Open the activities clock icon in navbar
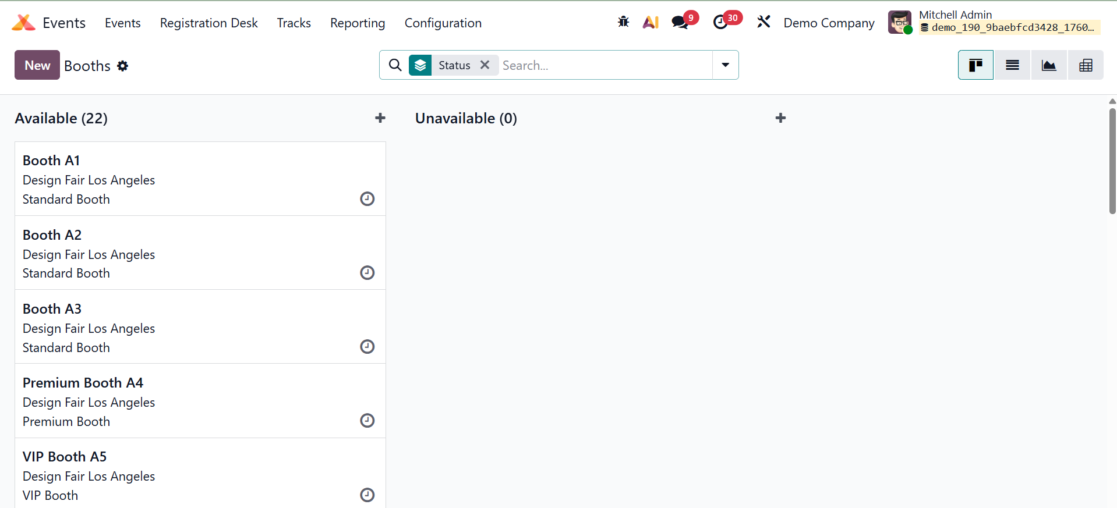Image resolution: width=1117 pixels, height=508 pixels. (x=720, y=22)
